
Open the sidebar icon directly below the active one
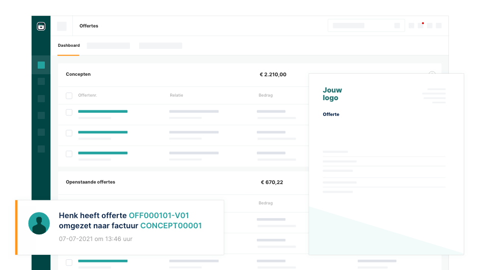(41, 81)
